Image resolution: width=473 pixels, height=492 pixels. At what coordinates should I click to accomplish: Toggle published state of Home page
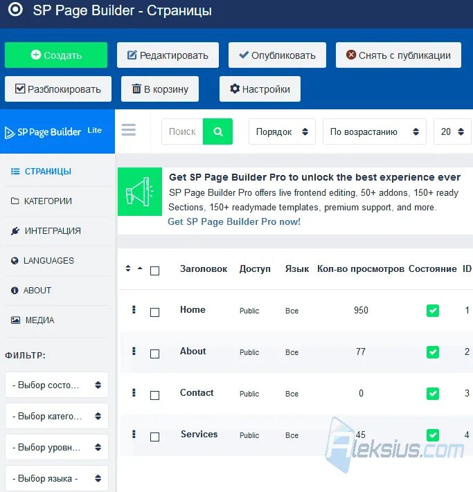[432, 311]
